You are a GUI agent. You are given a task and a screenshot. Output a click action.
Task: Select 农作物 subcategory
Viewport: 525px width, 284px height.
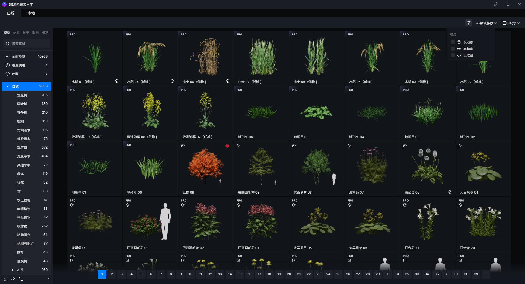[27, 226]
